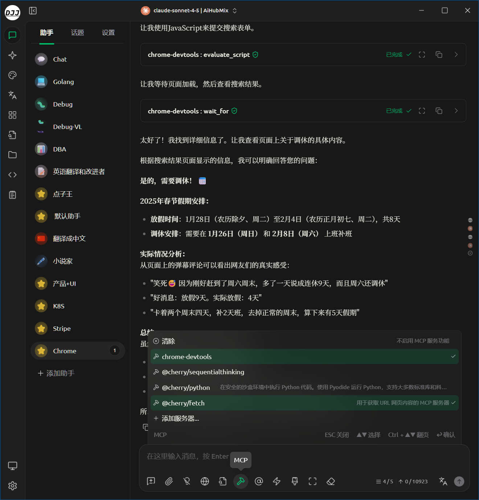This screenshot has width=479, height=500.
Task: Expand the wait_for tool call chevron
Action: pyautogui.click(x=456, y=111)
